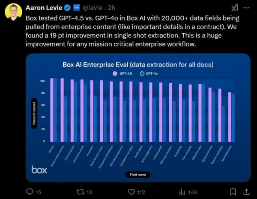Like the post with the heart
Viewport: 257px width, 199px height.
129,192
